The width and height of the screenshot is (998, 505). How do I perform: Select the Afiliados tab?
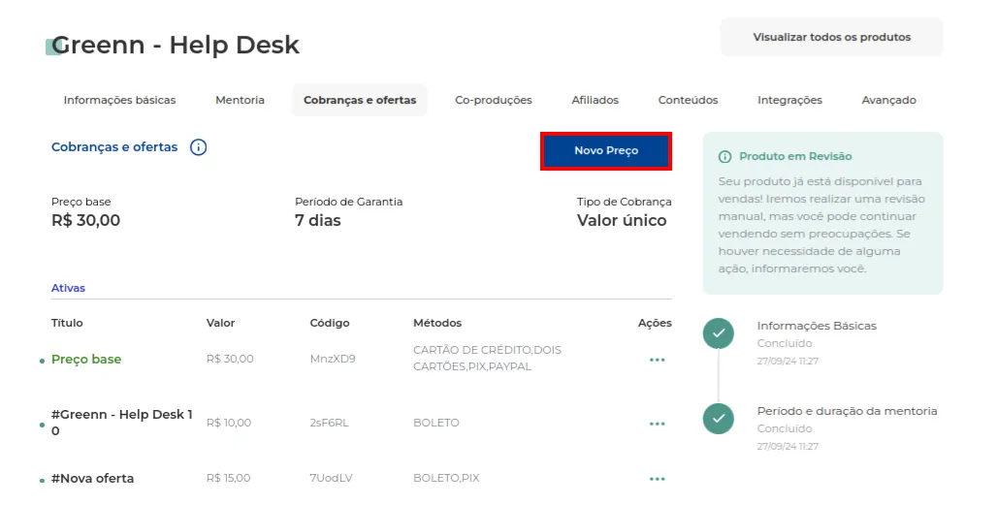pyautogui.click(x=596, y=101)
